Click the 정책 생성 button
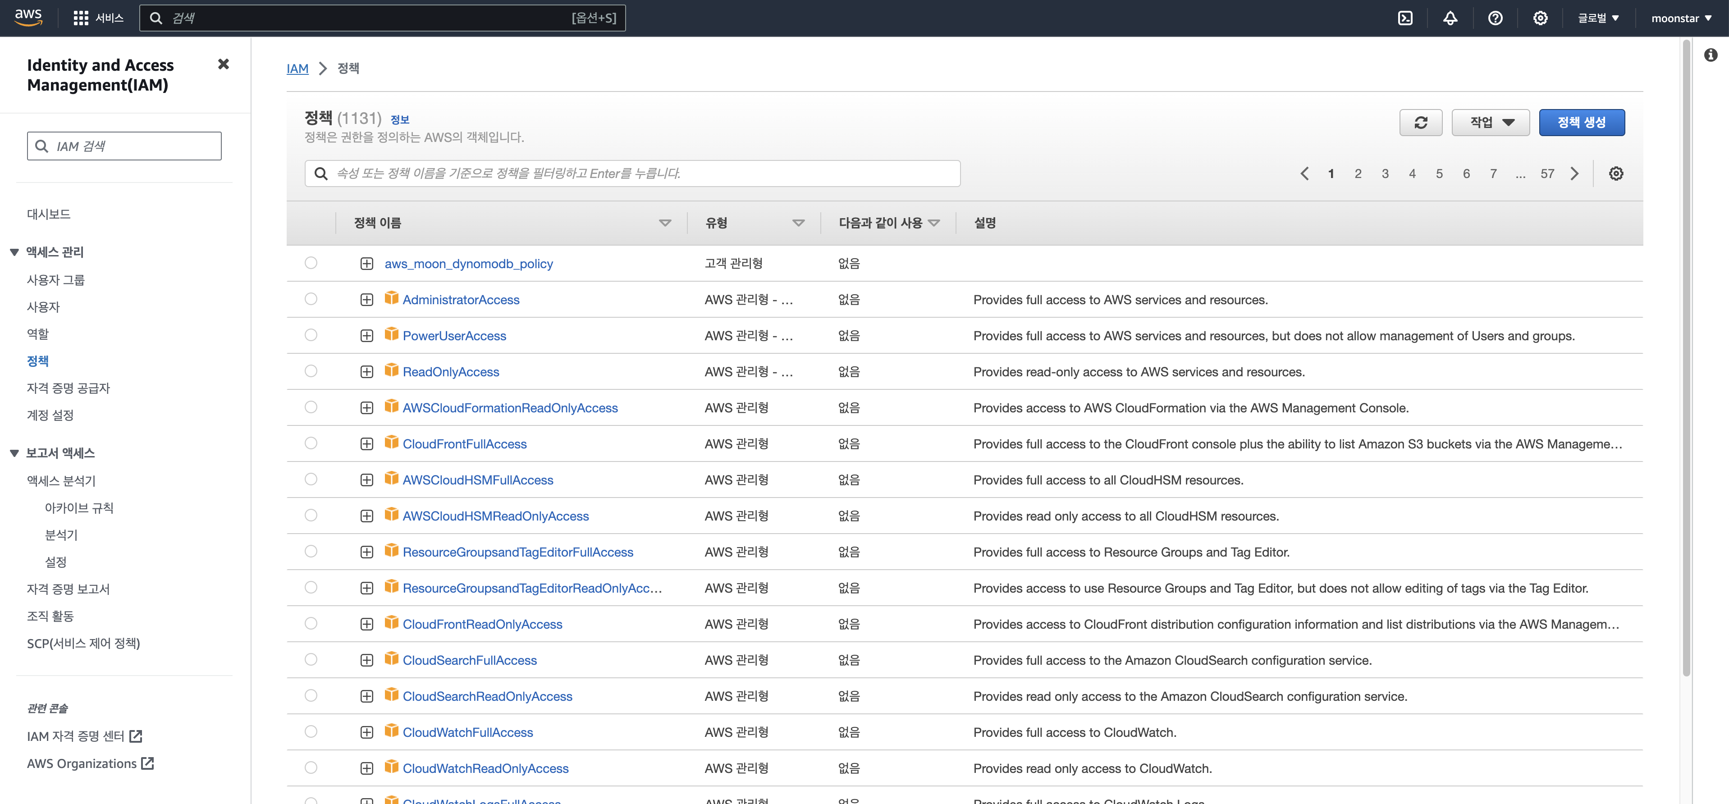Screen dimensions: 1729x804 pyautogui.click(x=1581, y=123)
